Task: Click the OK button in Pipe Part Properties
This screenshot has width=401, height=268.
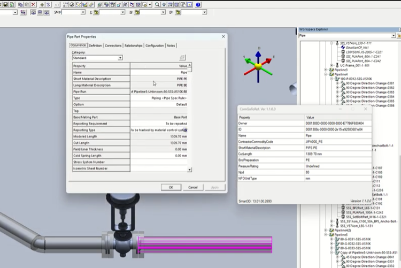Action: [x=171, y=187]
